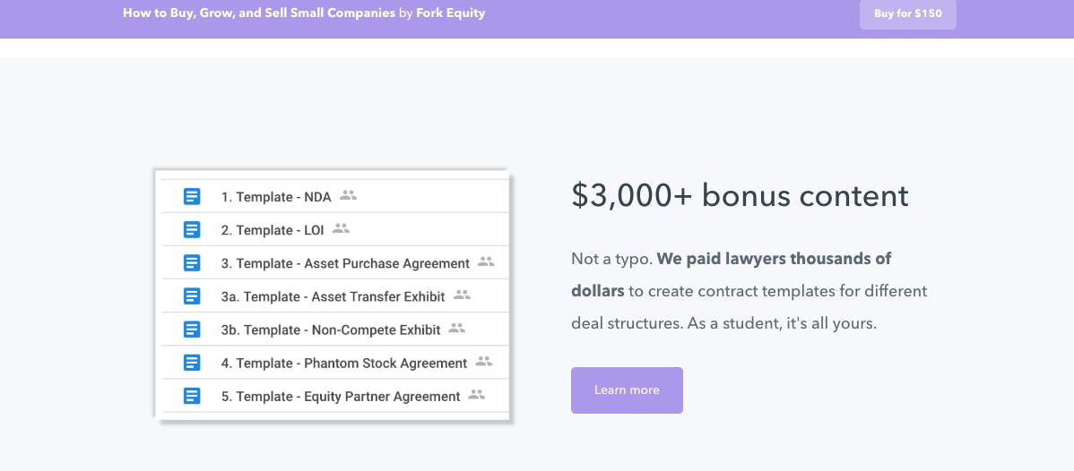This screenshot has height=471, width=1074.
Task: Click the shared-people icon beside Template - NDA
Action: [348, 195]
